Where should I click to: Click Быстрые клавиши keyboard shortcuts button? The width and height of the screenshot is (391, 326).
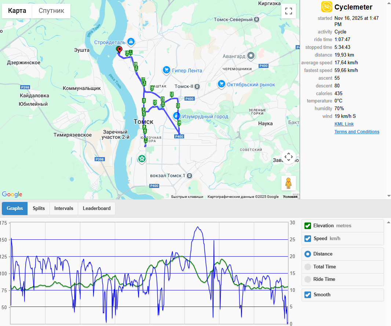pos(187,197)
